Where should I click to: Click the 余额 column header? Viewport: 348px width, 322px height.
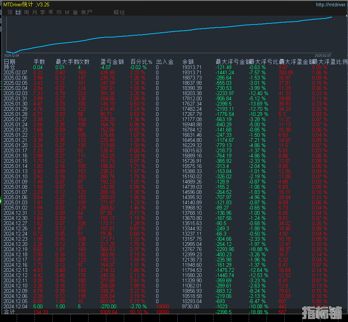click(188, 62)
